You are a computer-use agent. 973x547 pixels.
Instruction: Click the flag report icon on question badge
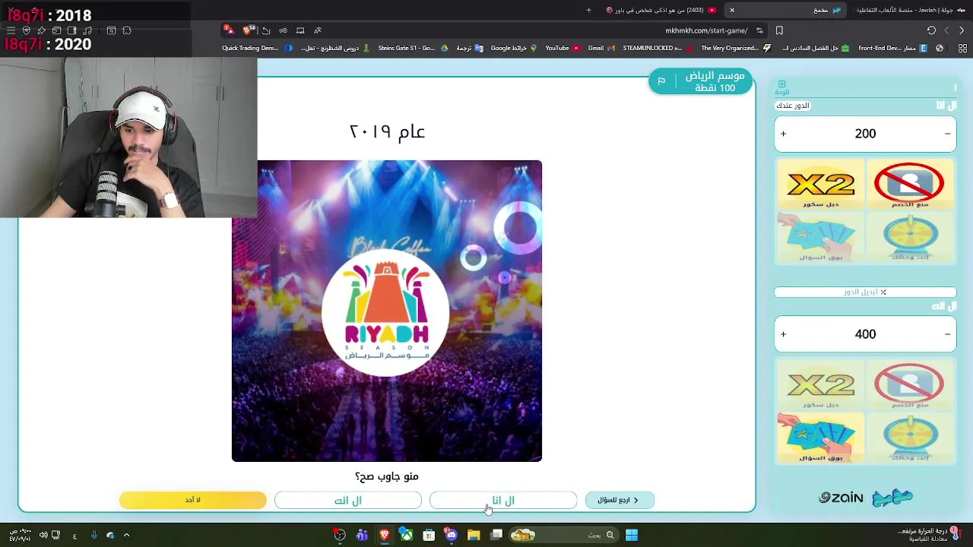661,81
